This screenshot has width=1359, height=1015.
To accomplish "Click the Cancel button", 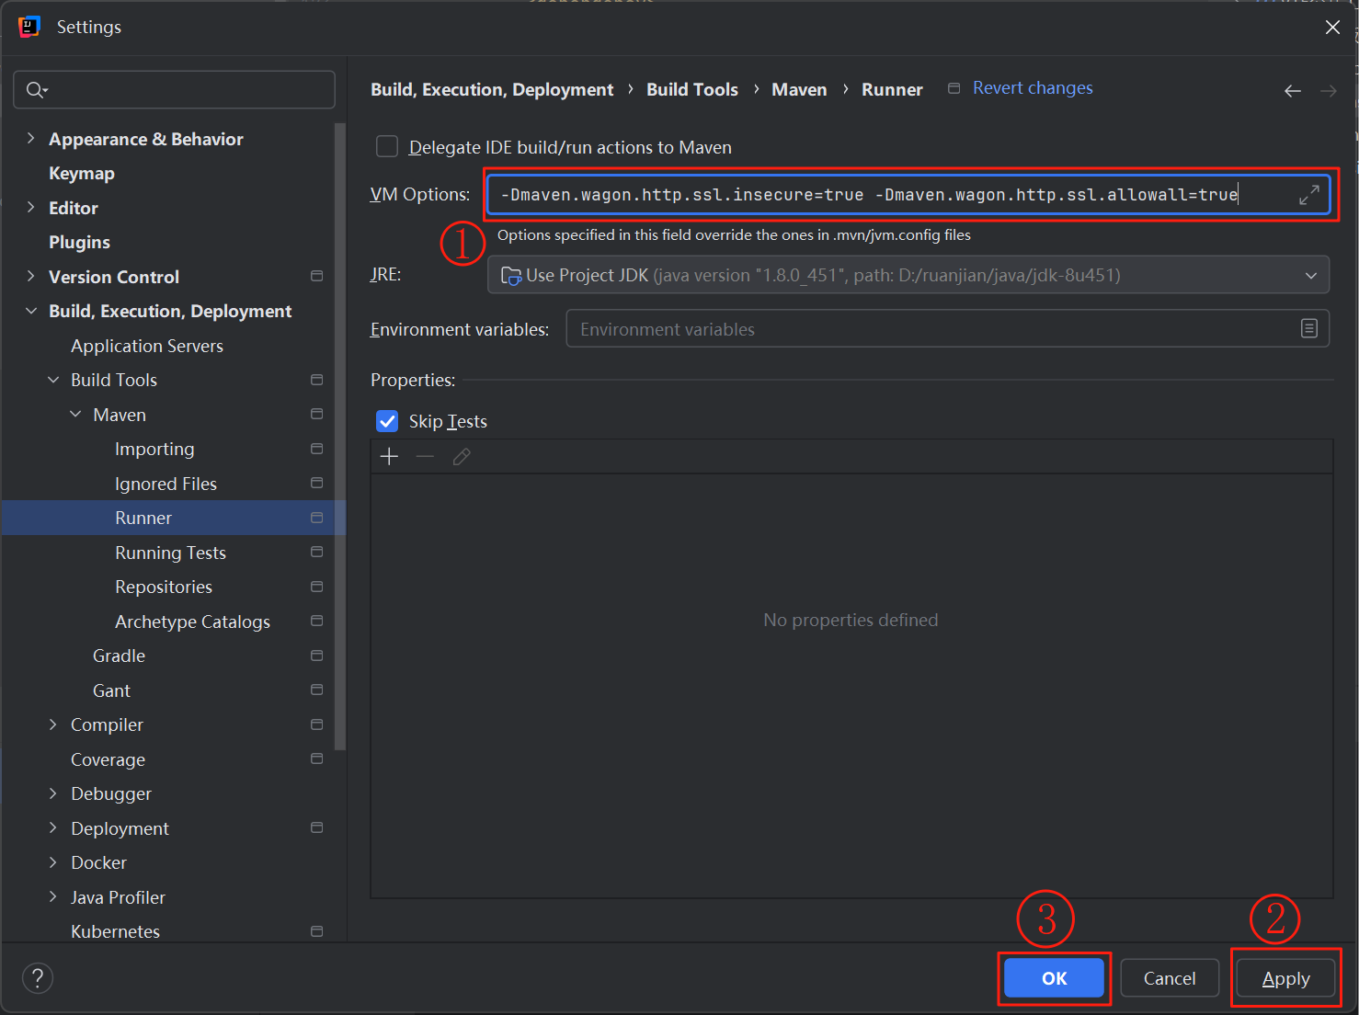I will tap(1170, 978).
